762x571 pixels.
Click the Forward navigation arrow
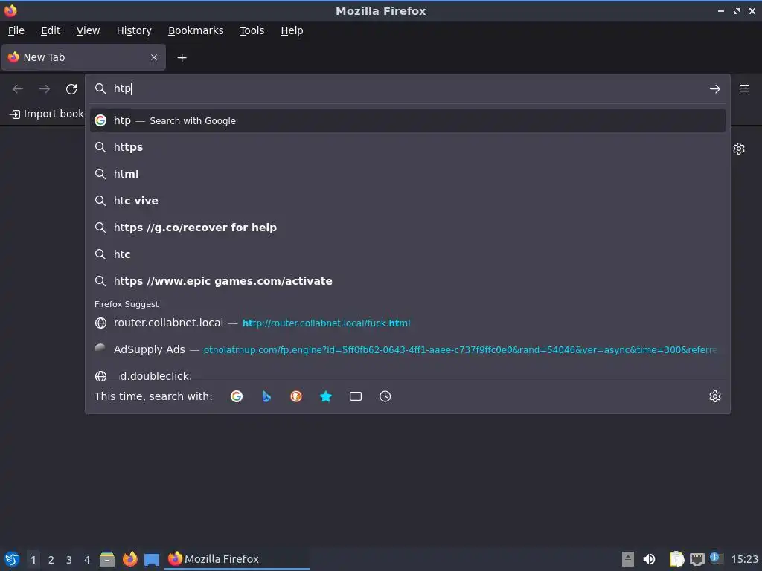45,89
